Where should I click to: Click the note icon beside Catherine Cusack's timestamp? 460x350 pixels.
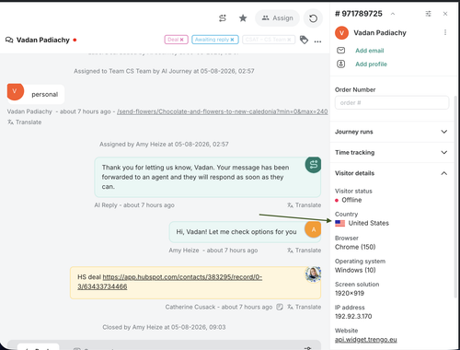pyautogui.click(x=280, y=307)
